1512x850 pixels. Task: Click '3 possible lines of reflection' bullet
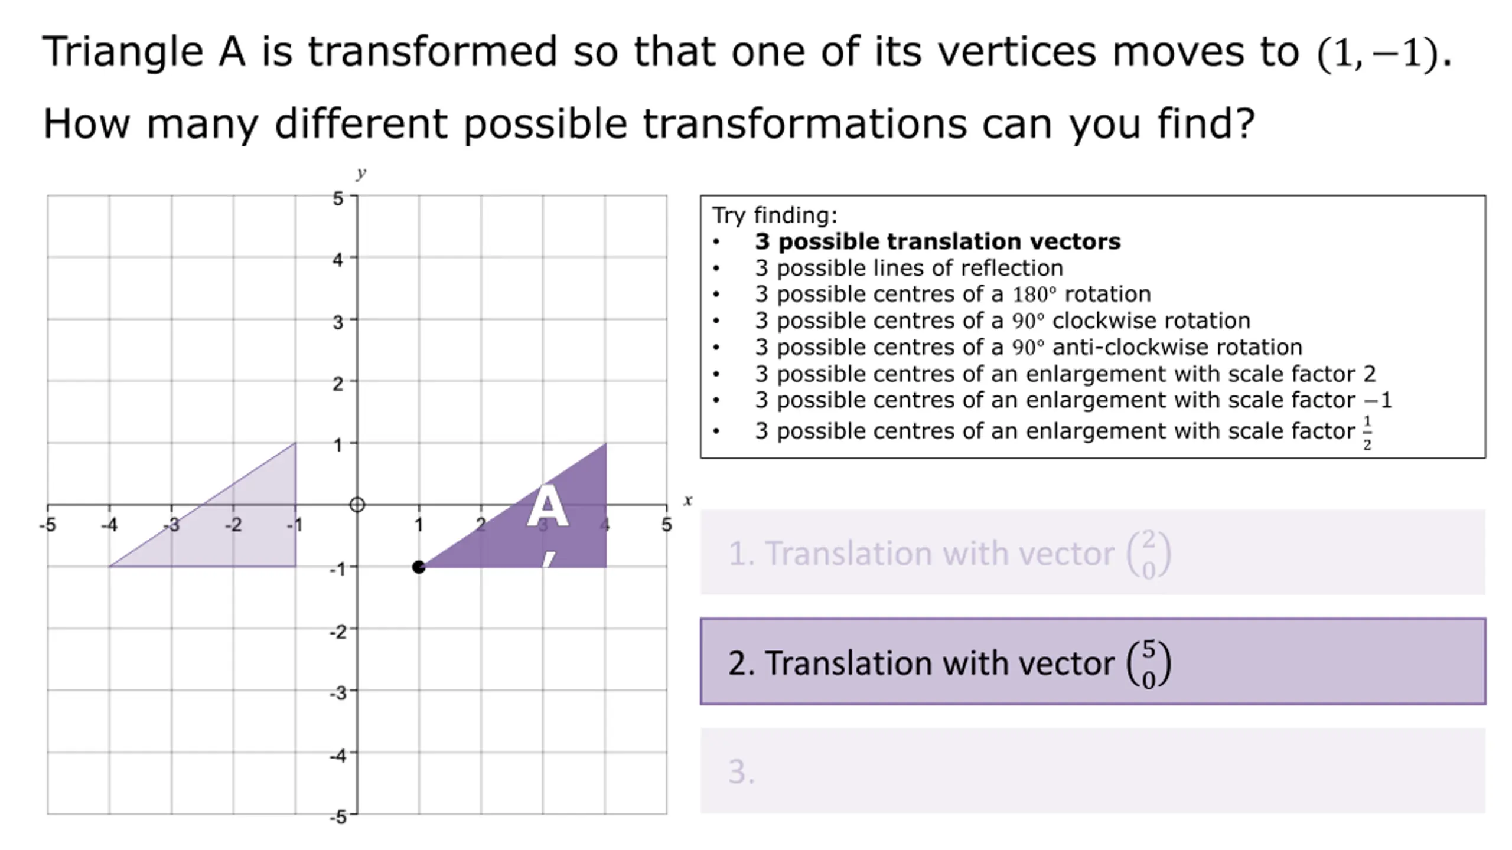click(x=909, y=268)
